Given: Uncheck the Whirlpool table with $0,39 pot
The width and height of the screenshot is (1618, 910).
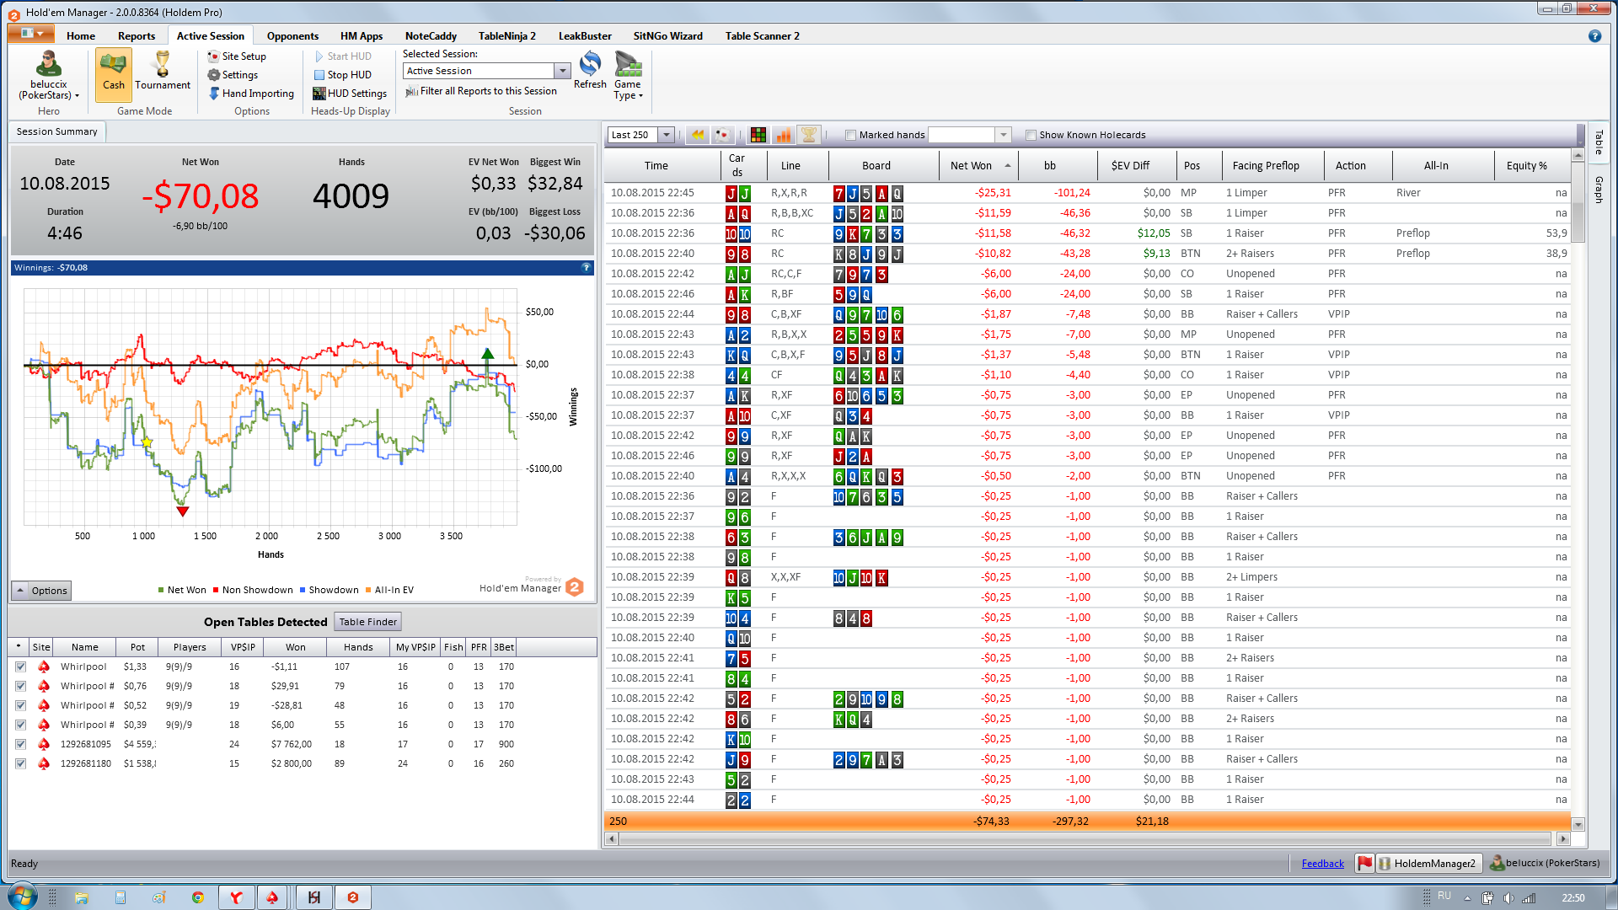Looking at the screenshot, I should click(x=20, y=725).
